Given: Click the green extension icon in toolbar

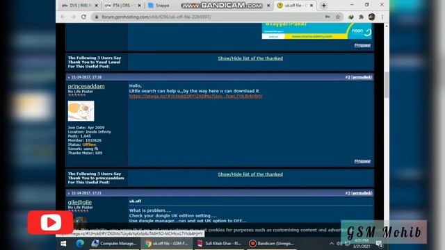Looking at the screenshot, I should pyautogui.click(x=350, y=17).
